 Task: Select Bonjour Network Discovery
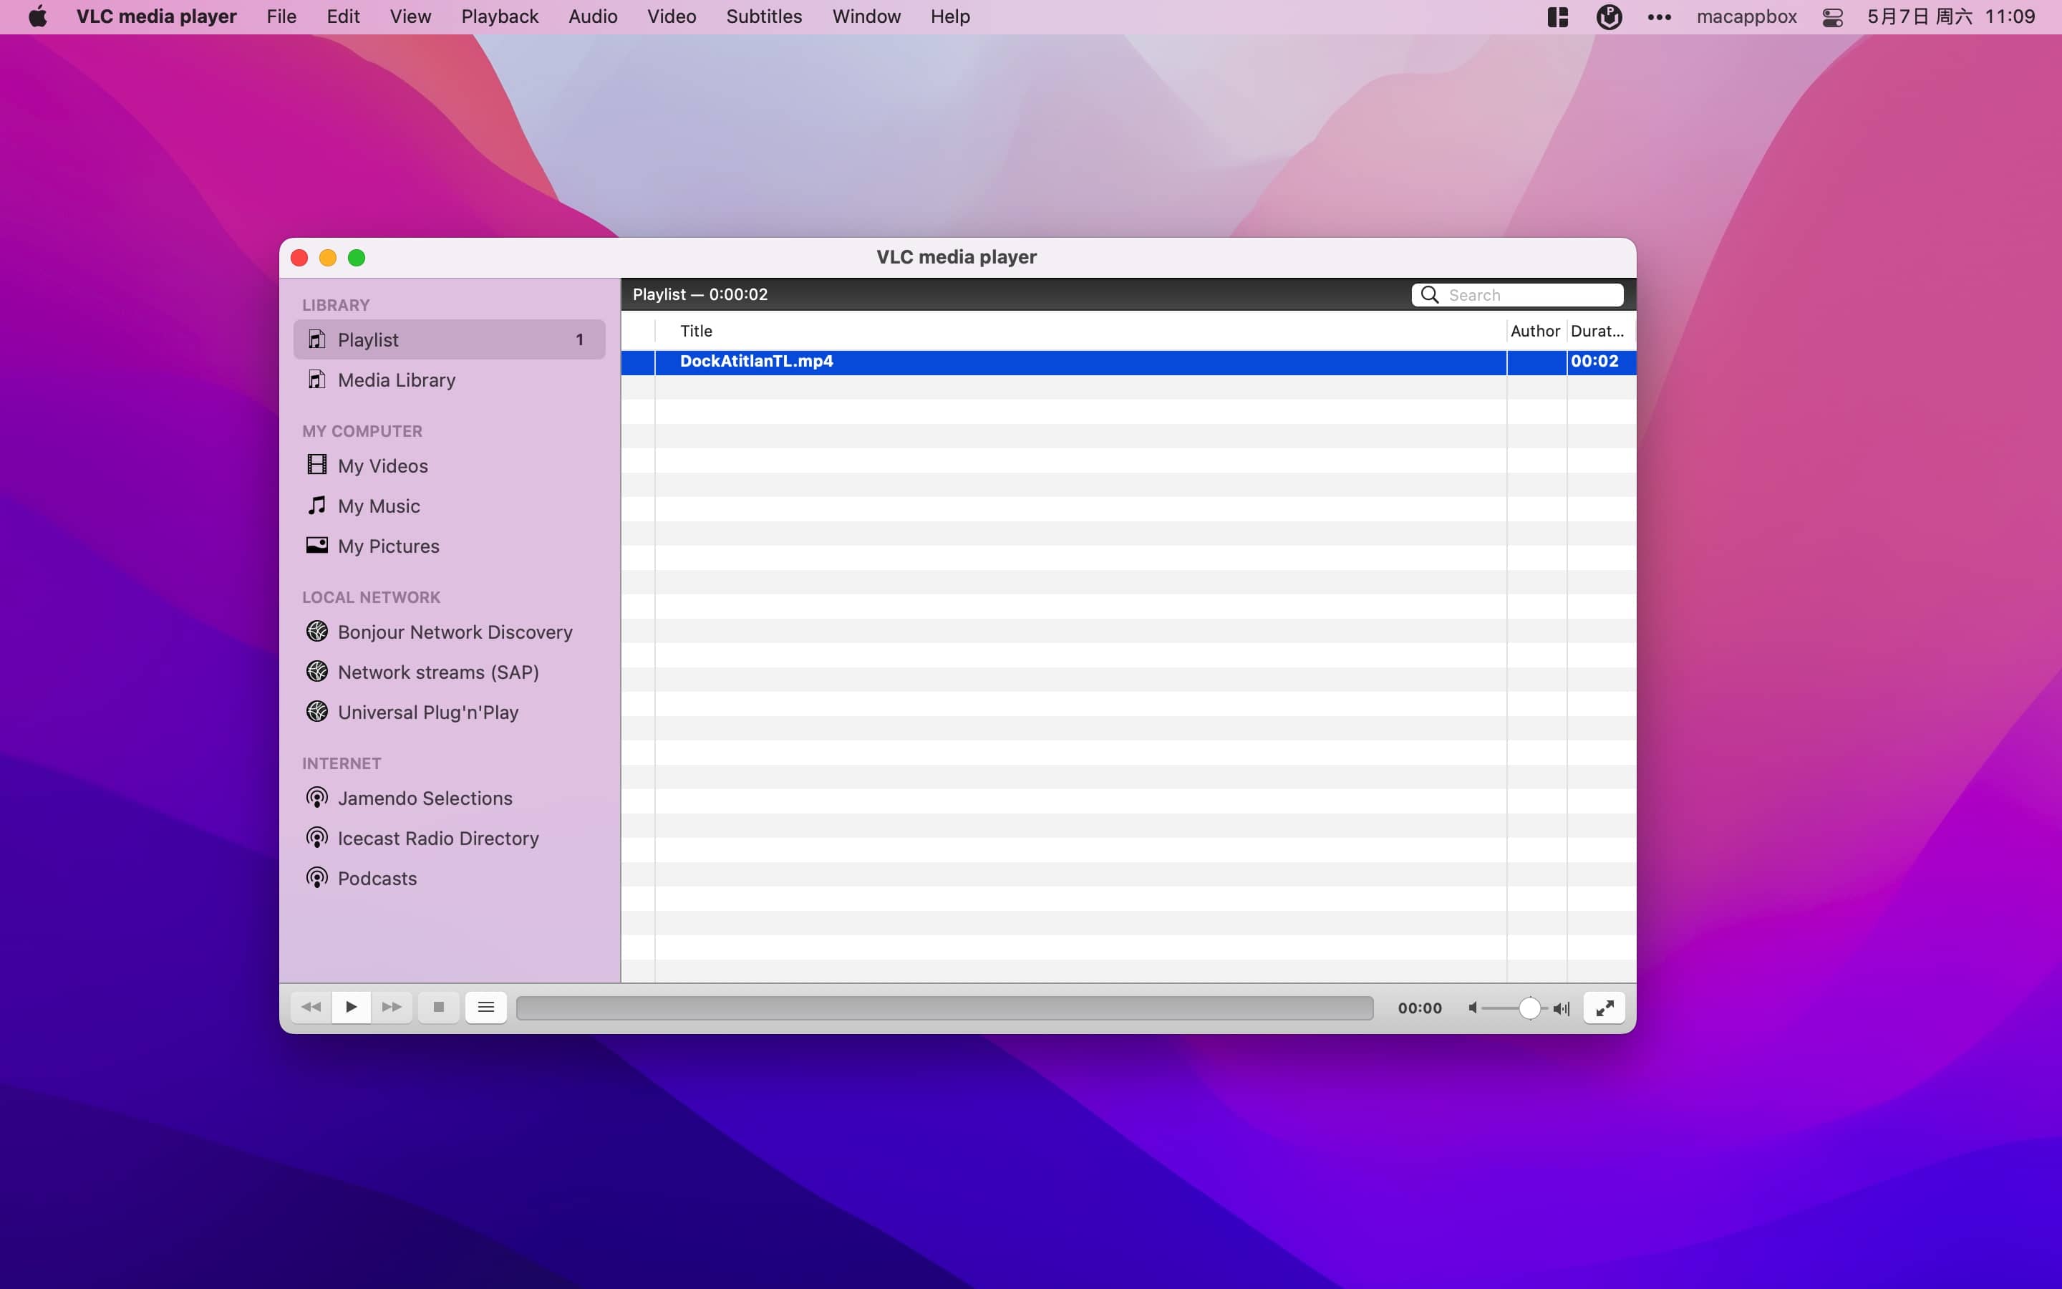point(449,632)
